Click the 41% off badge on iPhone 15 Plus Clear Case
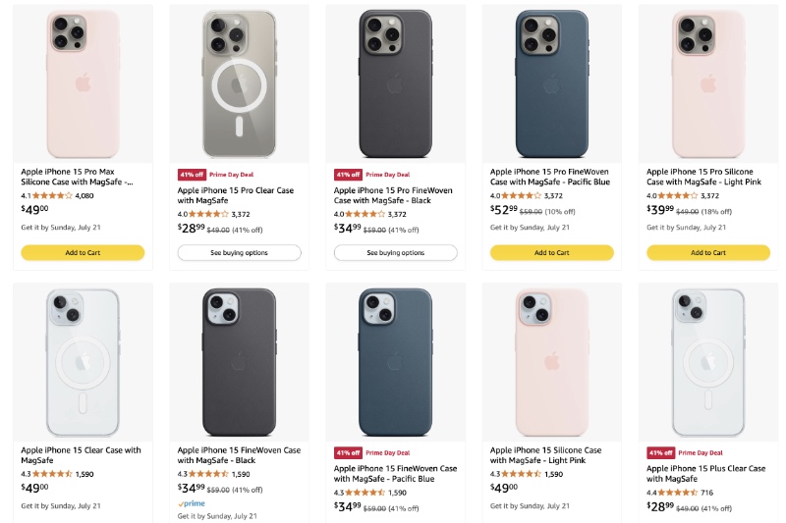The height and width of the screenshot is (523, 786). pos(659,452)
